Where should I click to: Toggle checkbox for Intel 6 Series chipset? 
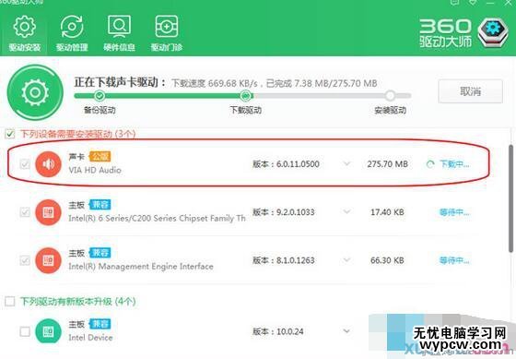tap(25, 212)
